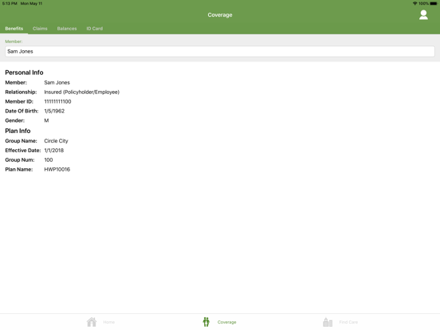
Task: Click the Member name Sam Jones in Personal Info
Action: point(57,83)
